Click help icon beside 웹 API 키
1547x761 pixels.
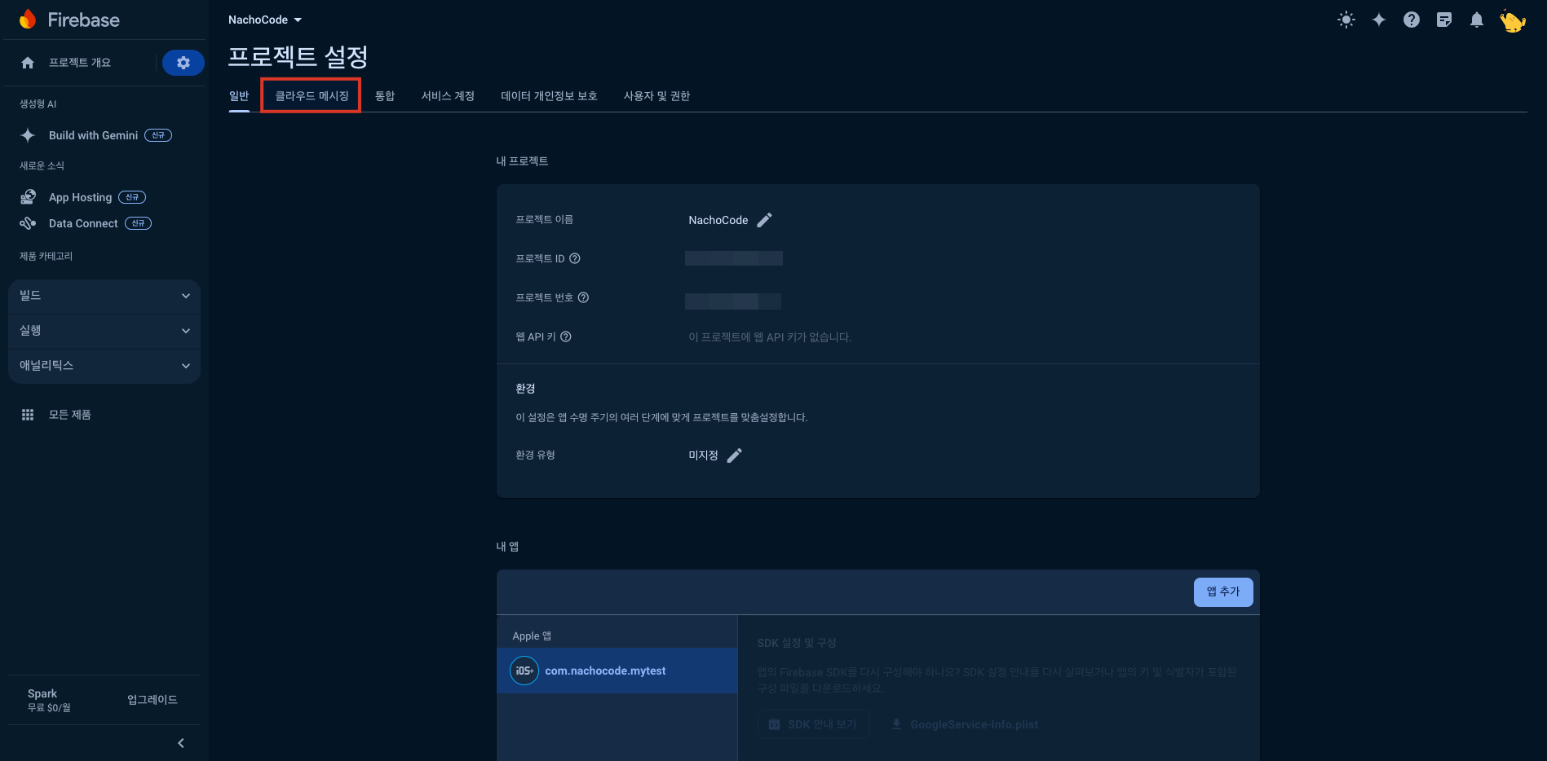click(x=566, y=337)
